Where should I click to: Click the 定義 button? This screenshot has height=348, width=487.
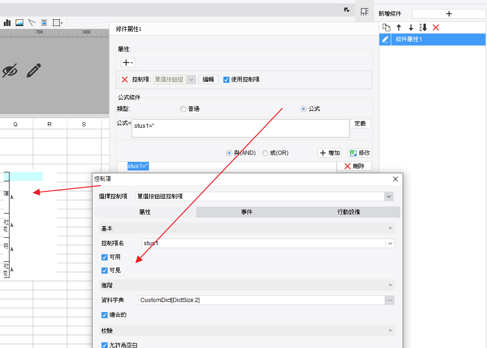point(360,124)
